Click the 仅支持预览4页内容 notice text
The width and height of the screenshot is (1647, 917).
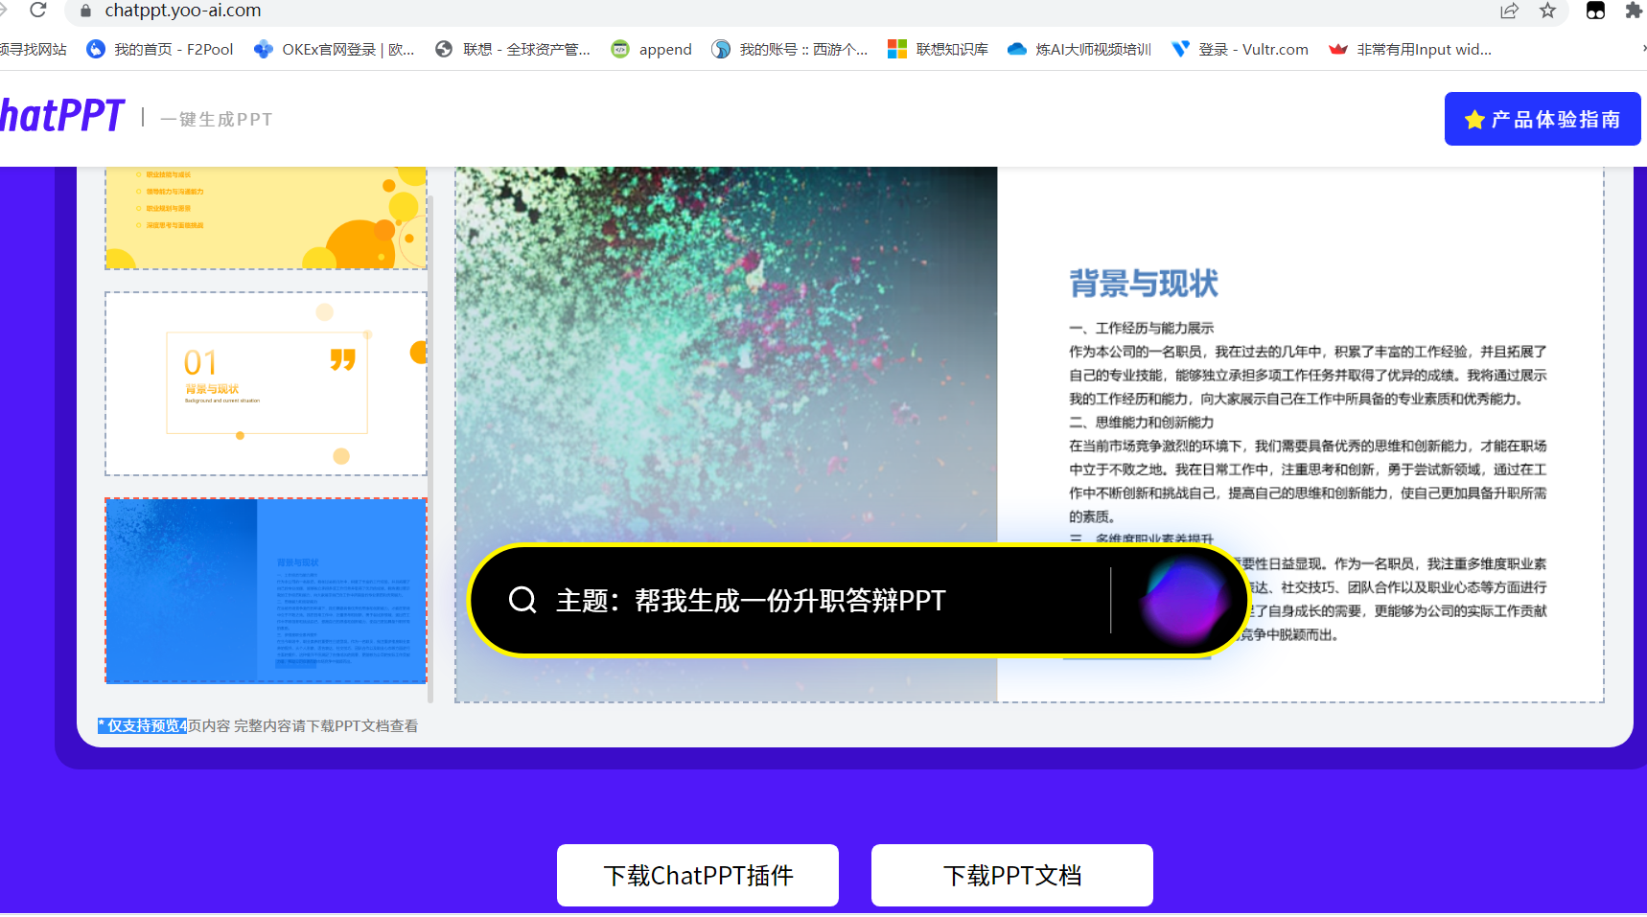258,726
